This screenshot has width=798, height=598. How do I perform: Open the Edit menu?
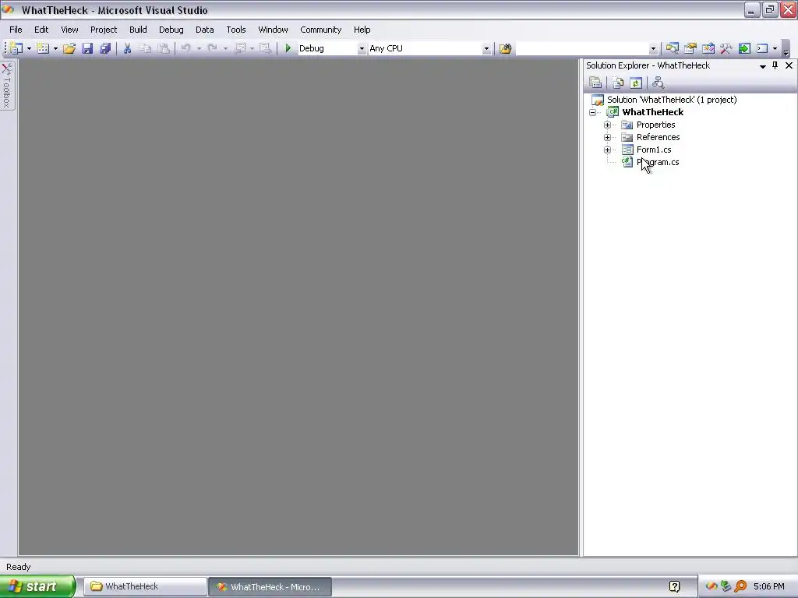[x=41, y=30]
